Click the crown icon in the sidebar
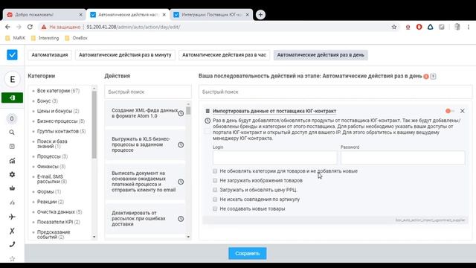This screenshot has width=476, height=268. tap(12, 188)
